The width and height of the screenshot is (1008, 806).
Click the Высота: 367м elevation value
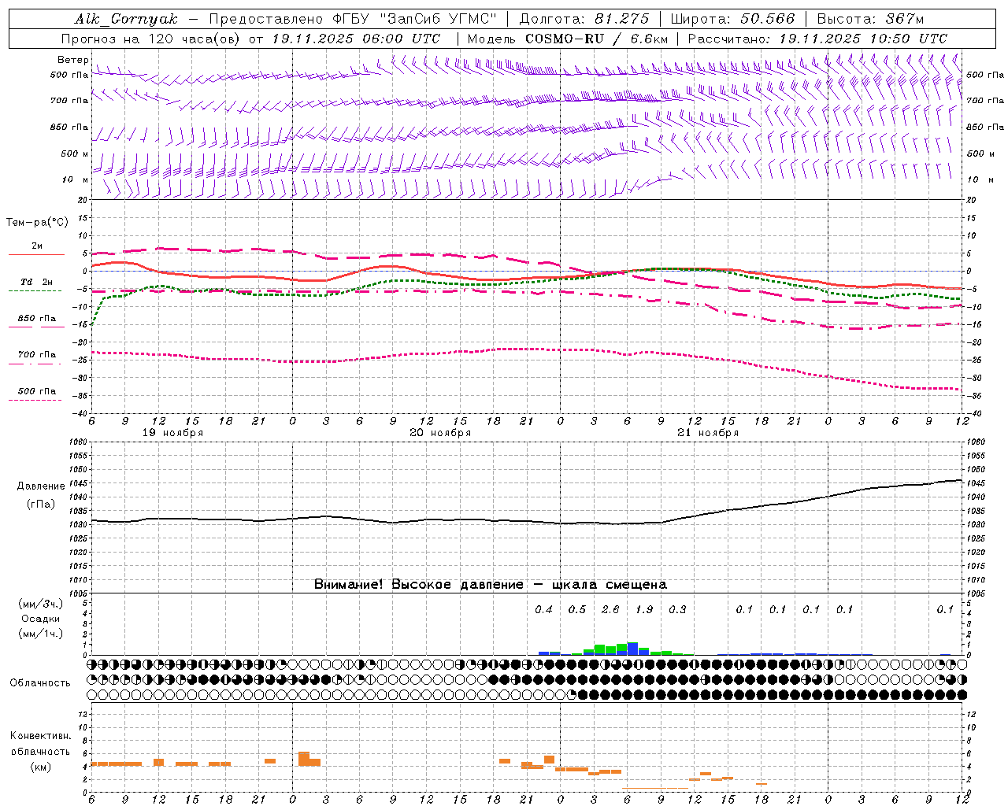[x=870, y=19]
